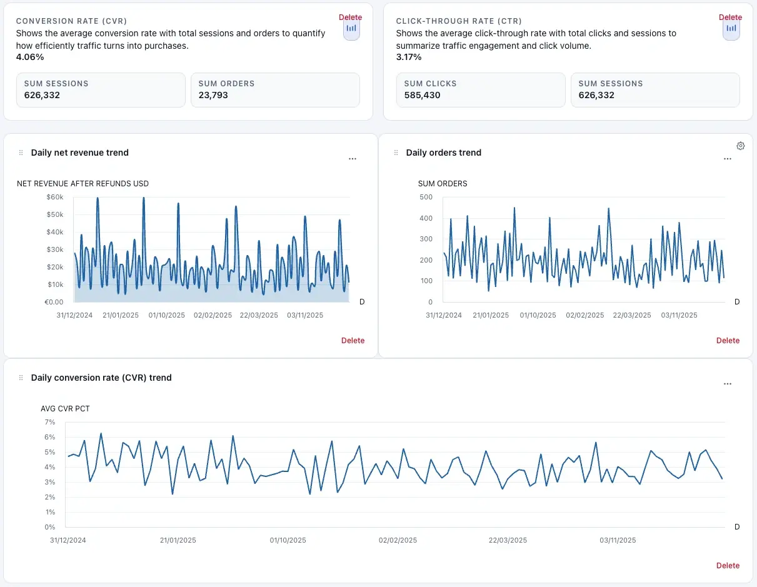Click the Sum Sessions tile on the CVR card
Screen dimensions: 757x587
100,90
